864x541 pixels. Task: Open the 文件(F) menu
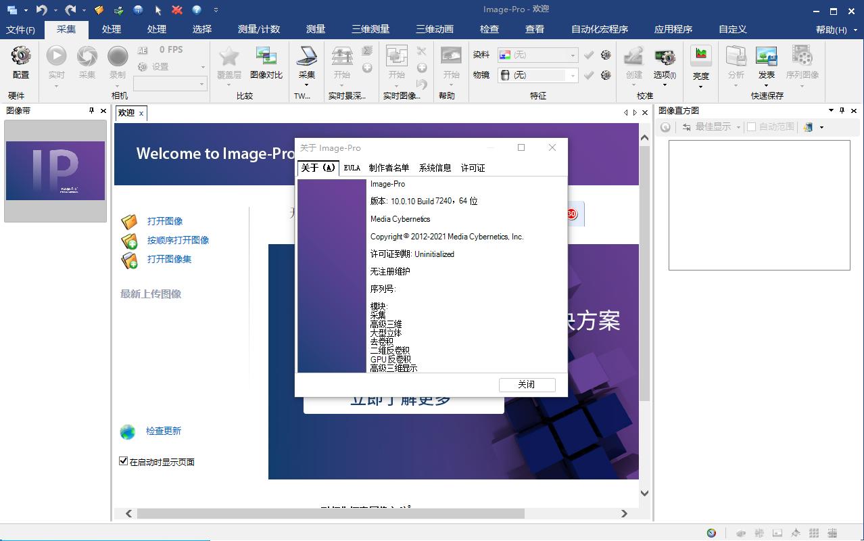[x=21, y=29]
